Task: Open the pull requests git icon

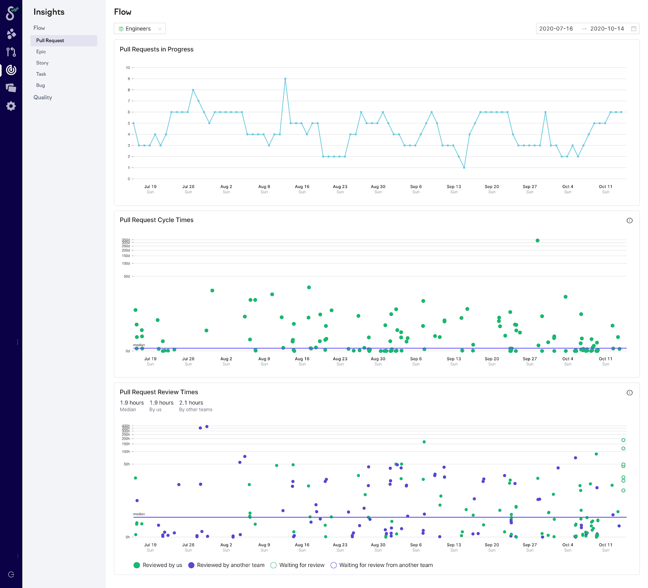Action: tap(11, 52)
